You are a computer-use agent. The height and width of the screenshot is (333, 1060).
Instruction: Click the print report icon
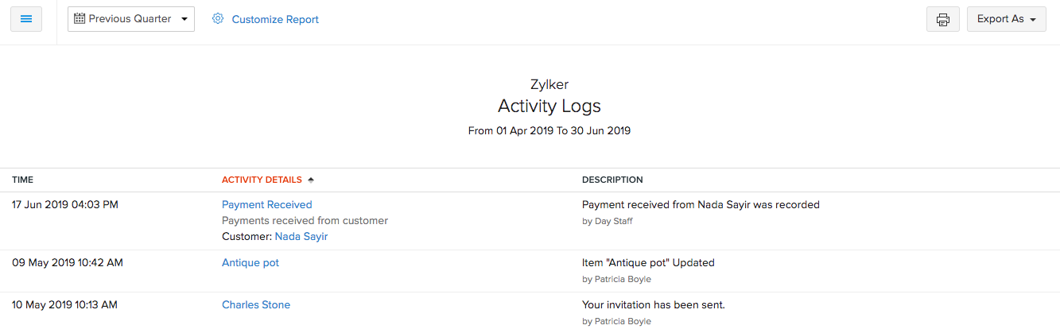pos(942,20)
